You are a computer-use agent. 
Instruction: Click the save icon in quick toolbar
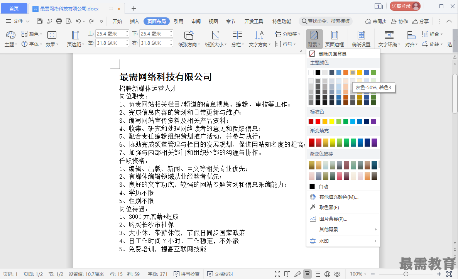(40, 21)
